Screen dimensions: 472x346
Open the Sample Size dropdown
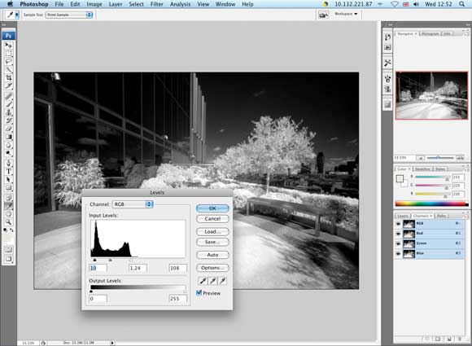pyautogui.click(x=69, y=15)
